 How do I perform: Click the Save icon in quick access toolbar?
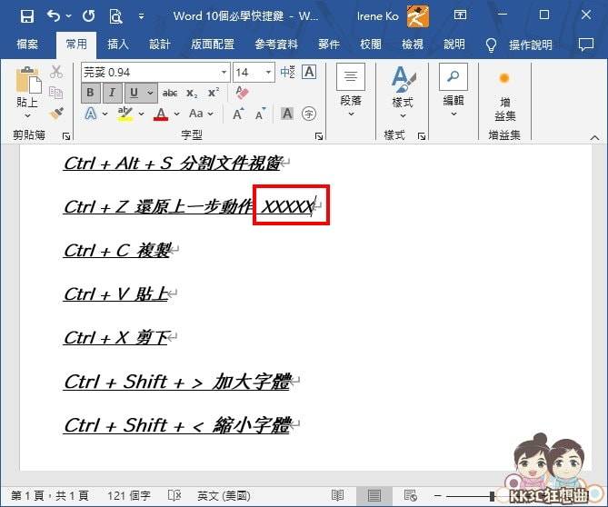click(26, 15)
